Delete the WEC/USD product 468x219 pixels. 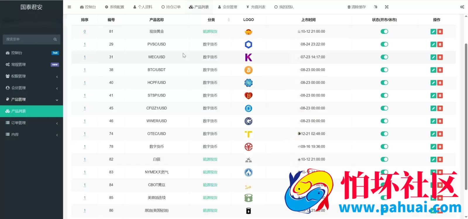[x=440, y=57]
